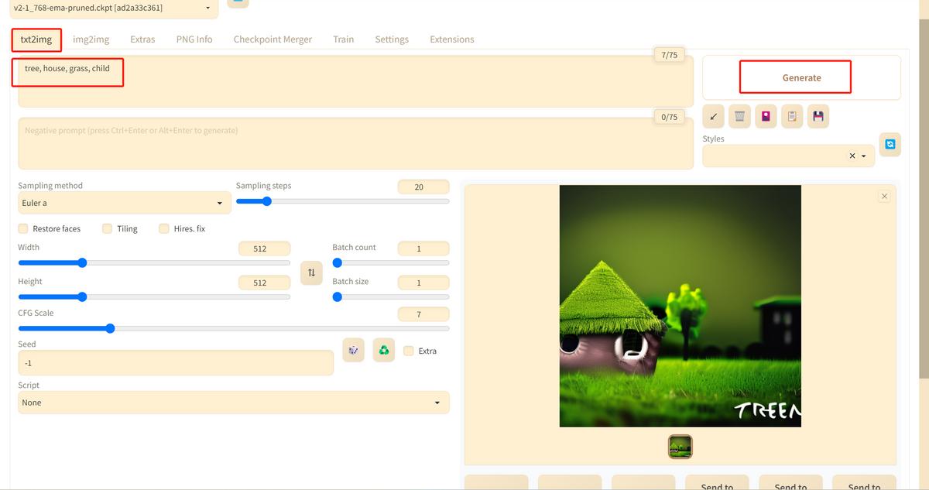
Task: Open the checkpoint model dropdown
Action: pyautogui.click(x=114, y=8)
